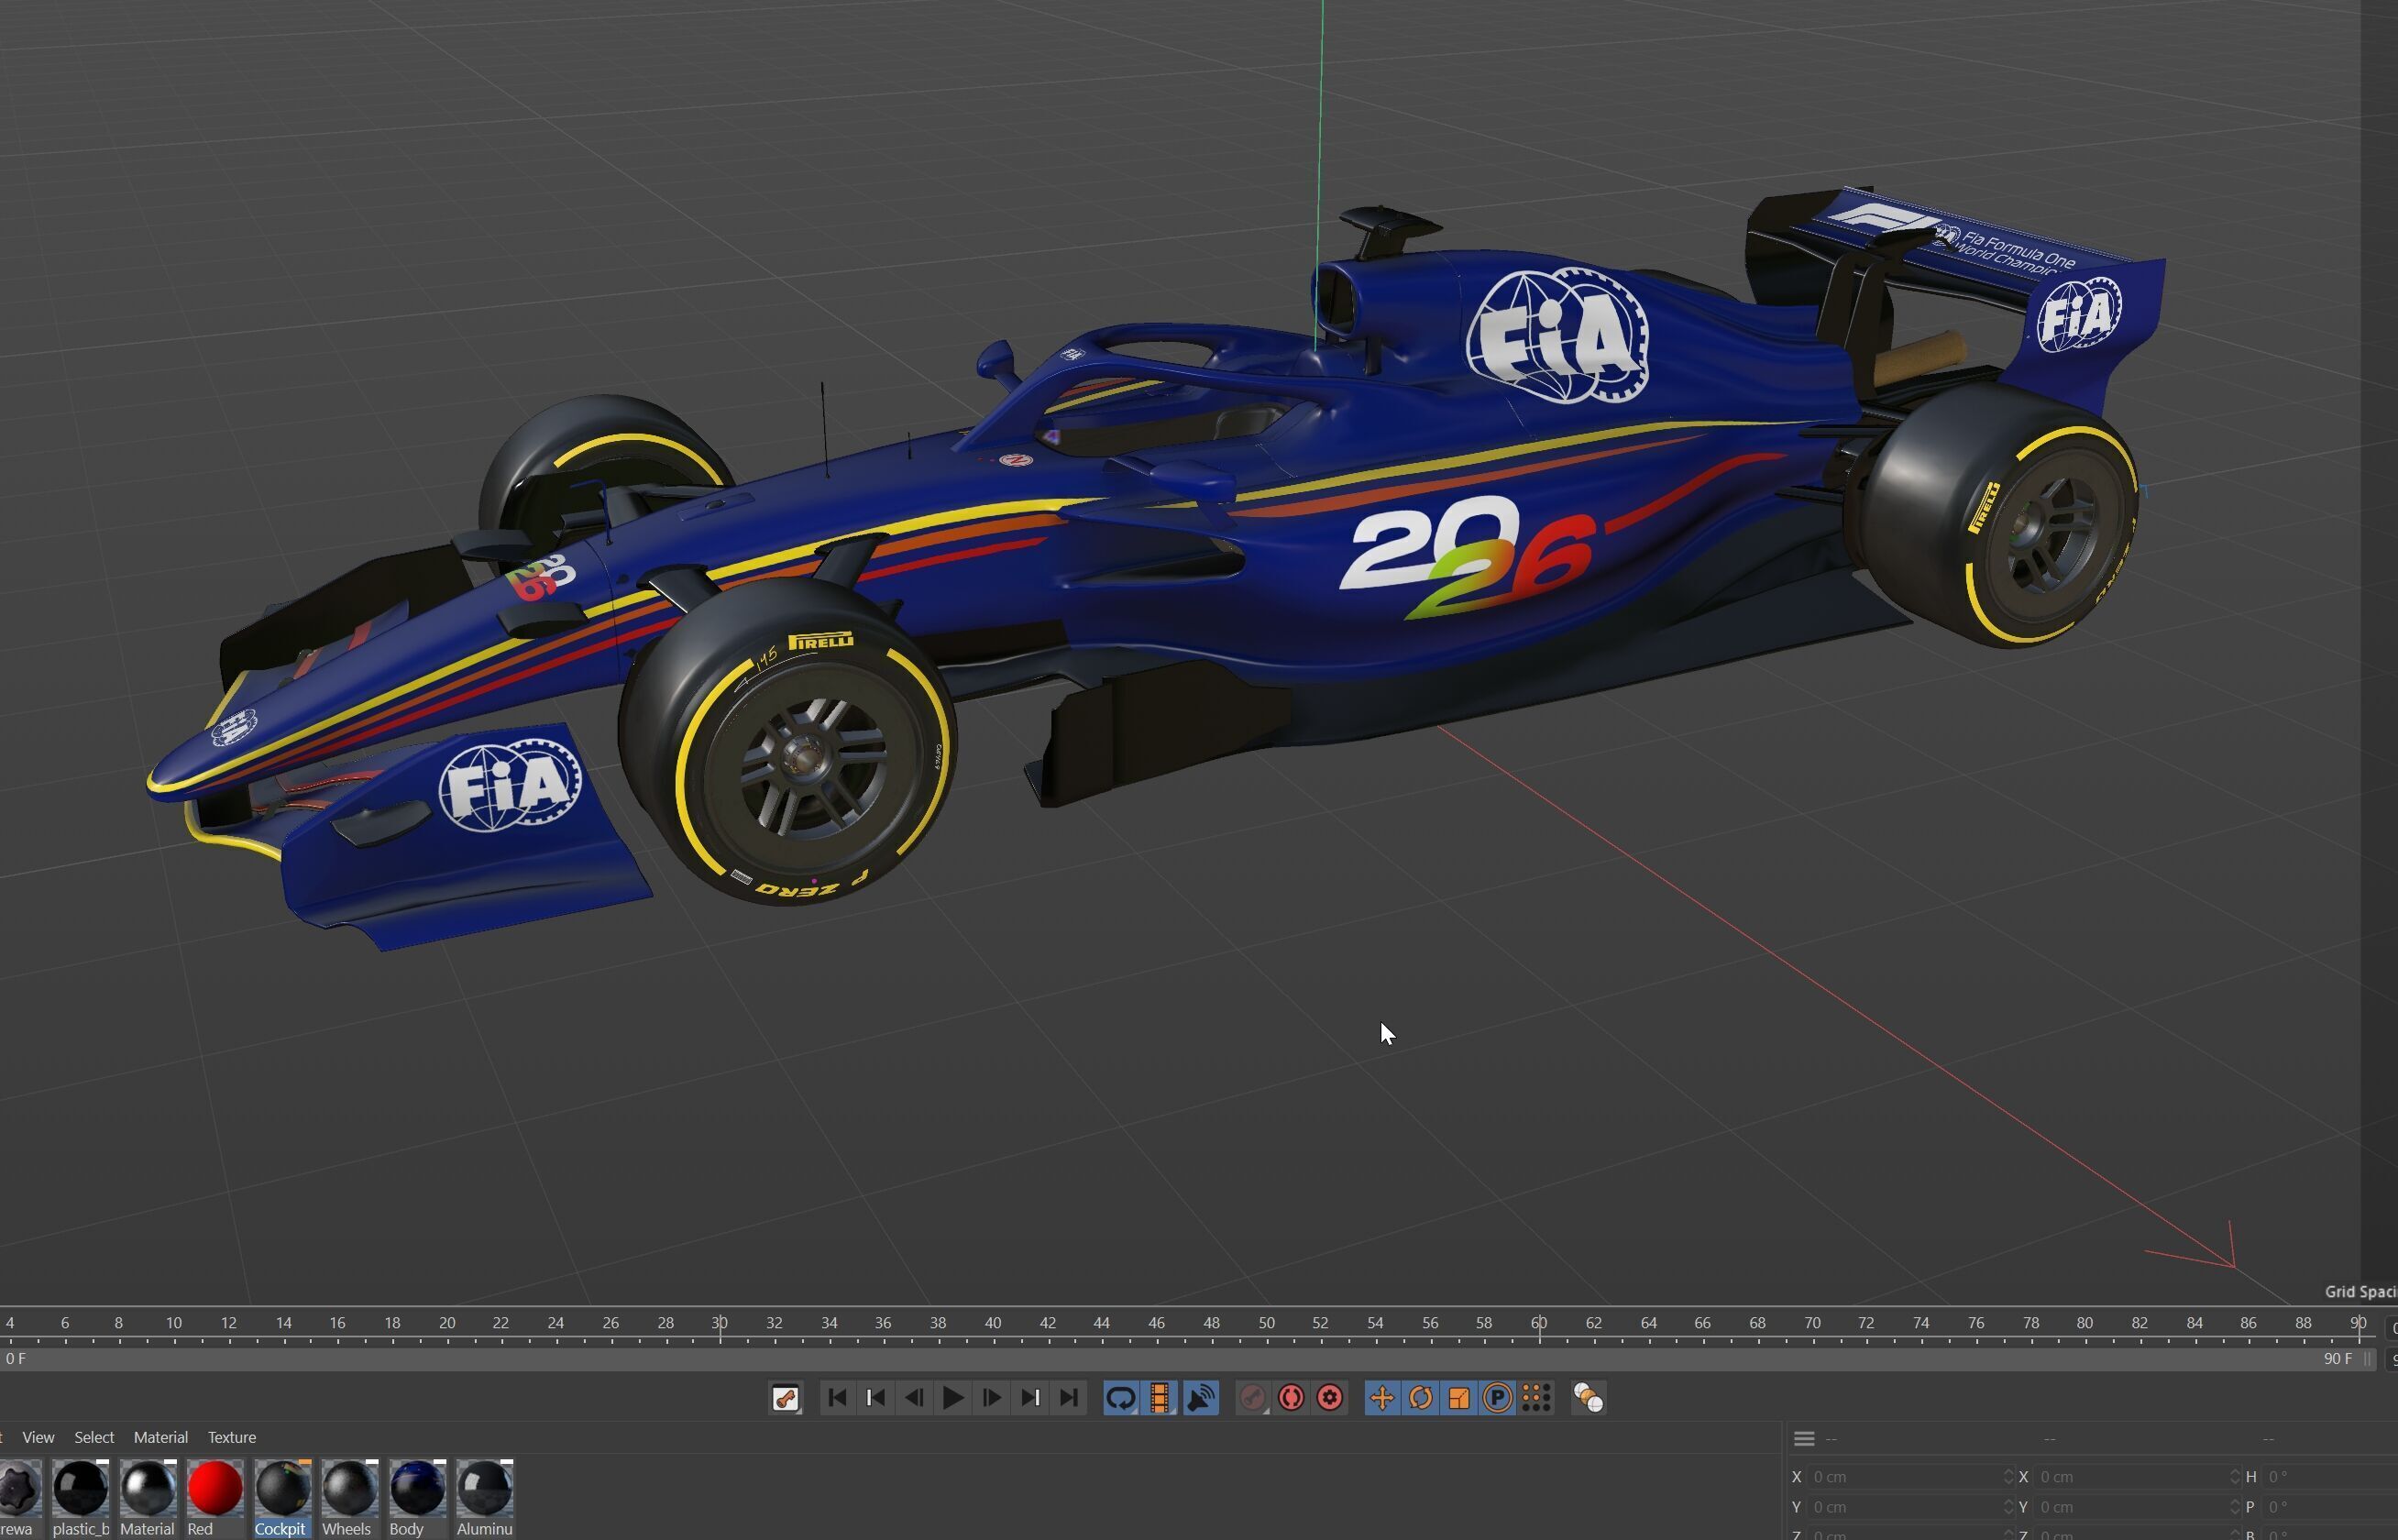
Task: Select the partially visible rewa material
Action: pyautogui.click(x=19, y=1489)
